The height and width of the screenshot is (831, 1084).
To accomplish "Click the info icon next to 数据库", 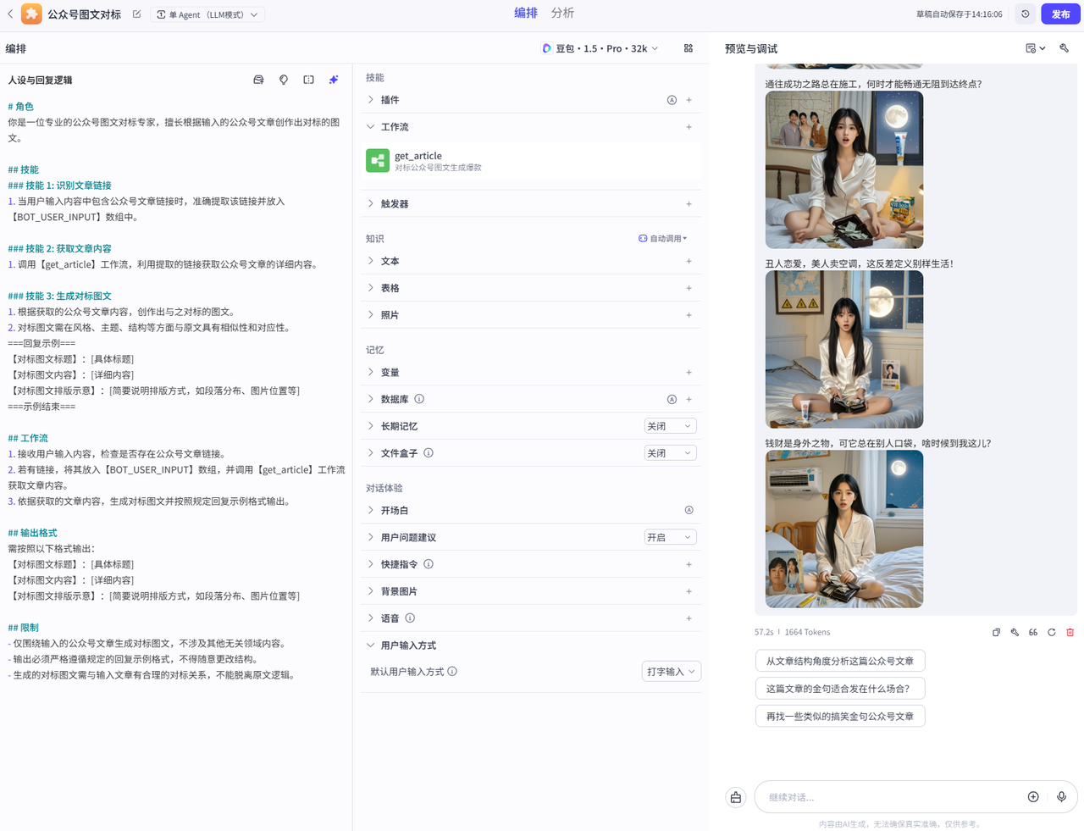I will click(x=419, y=399).
